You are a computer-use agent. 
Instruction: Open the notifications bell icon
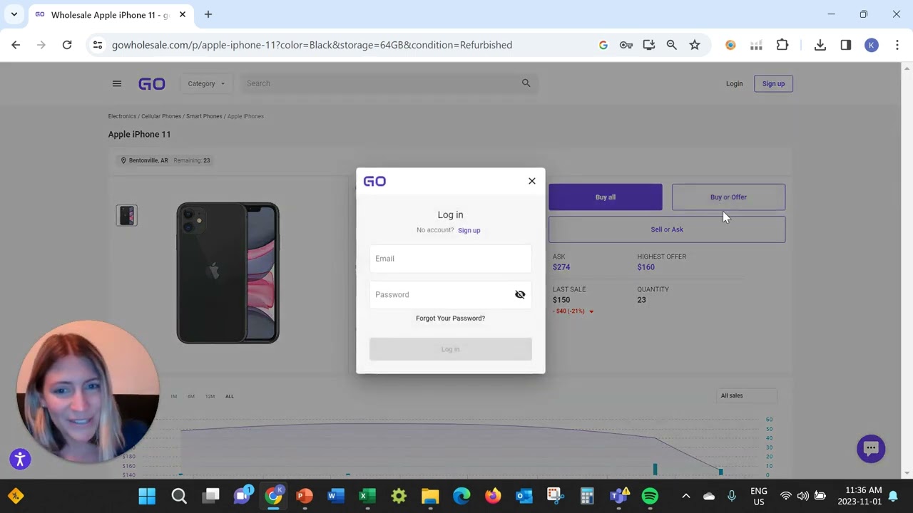coord(893,496)
